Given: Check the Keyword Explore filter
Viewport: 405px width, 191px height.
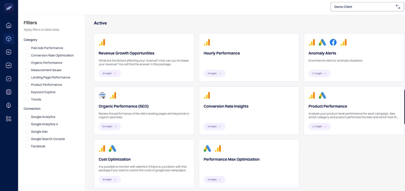Looking at the screenshot, I should (28, 92).
